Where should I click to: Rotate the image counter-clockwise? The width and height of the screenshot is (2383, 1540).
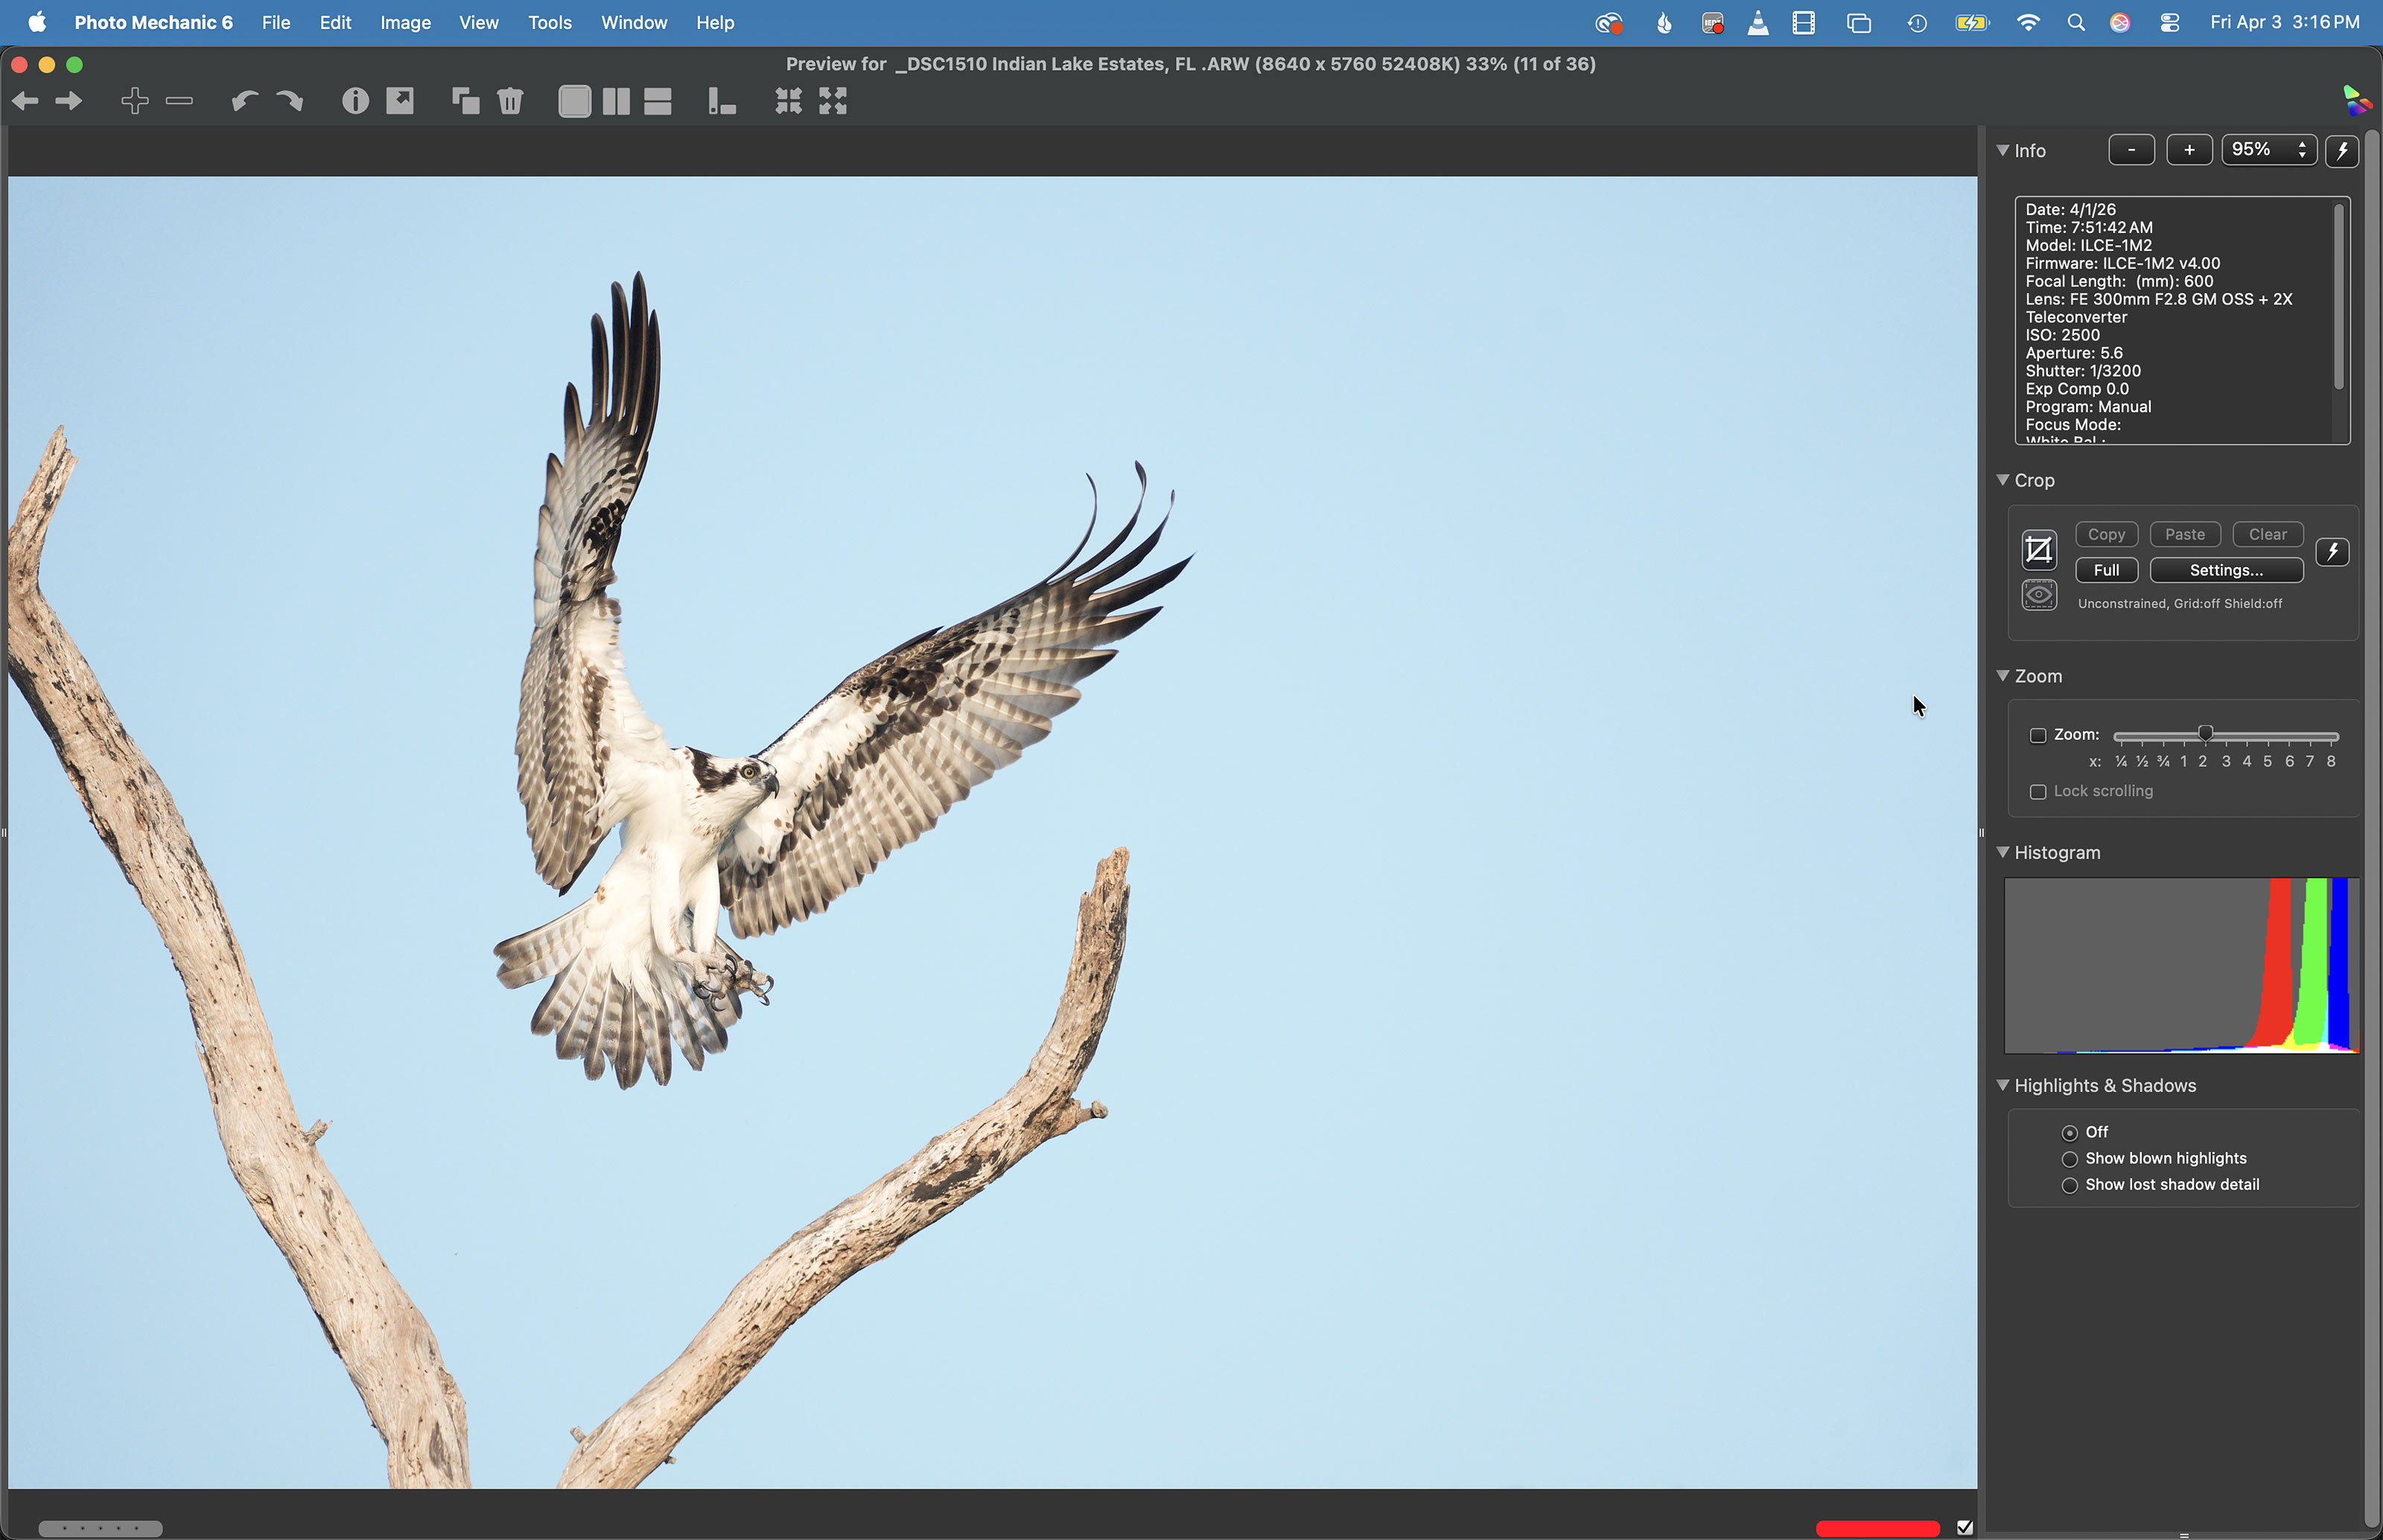[244, 101]
